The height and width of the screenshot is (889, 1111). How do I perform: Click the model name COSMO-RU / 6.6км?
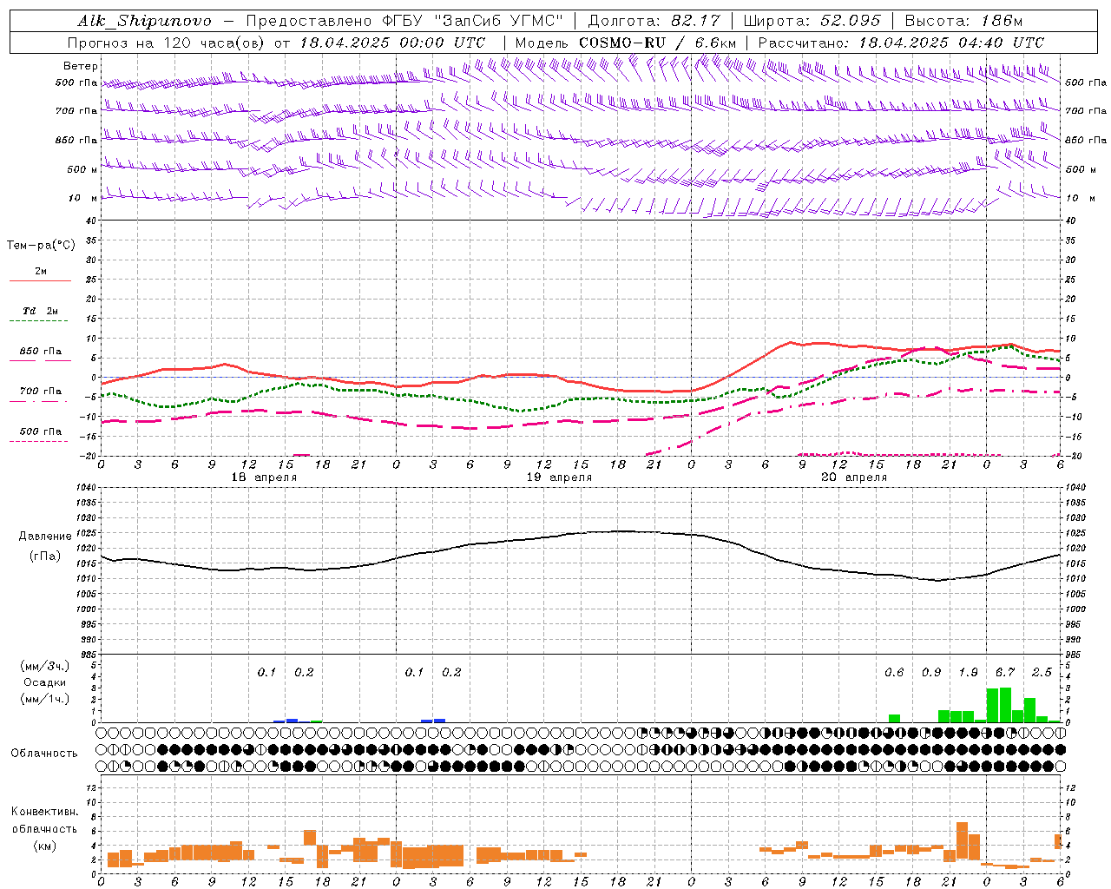(x=657, y=43)
